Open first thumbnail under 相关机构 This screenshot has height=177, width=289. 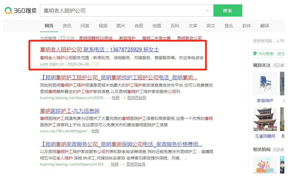[265, 165]
